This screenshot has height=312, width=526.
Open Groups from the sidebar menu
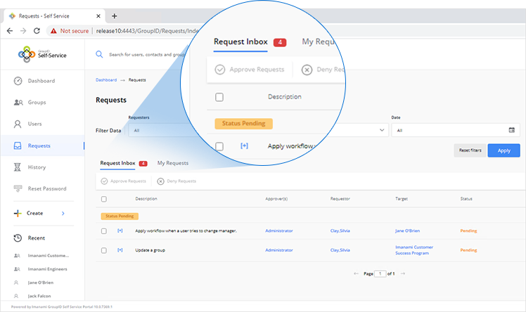37,102
